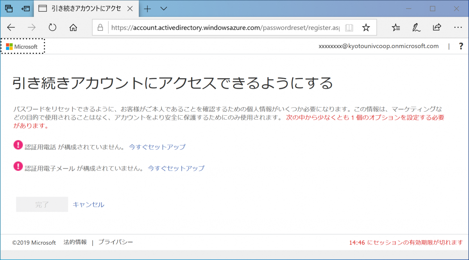
Task: Click the Microsoft logo
Action: point(21,46)
